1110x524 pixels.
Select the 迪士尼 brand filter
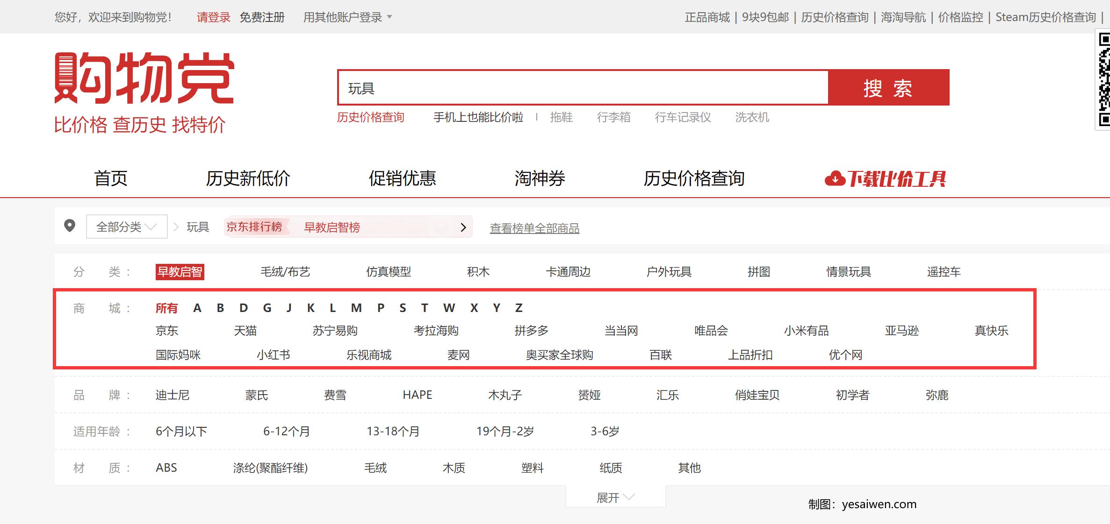(x=173, y=395)
